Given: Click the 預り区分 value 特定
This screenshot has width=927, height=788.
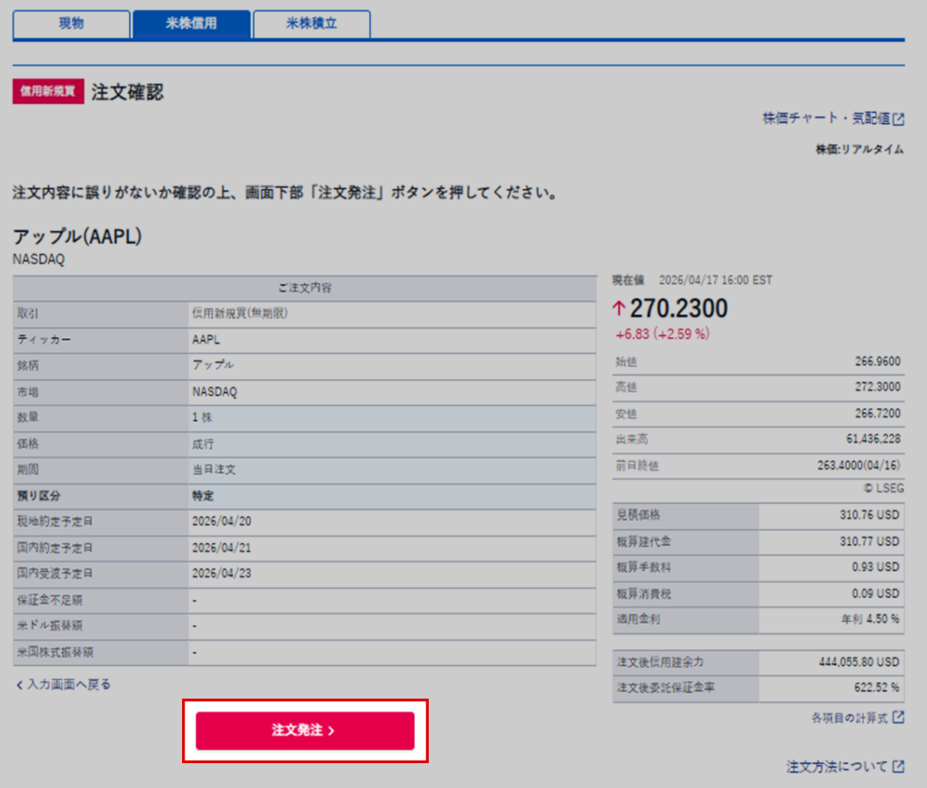Looking at the screenshot, I should (203, 496).
